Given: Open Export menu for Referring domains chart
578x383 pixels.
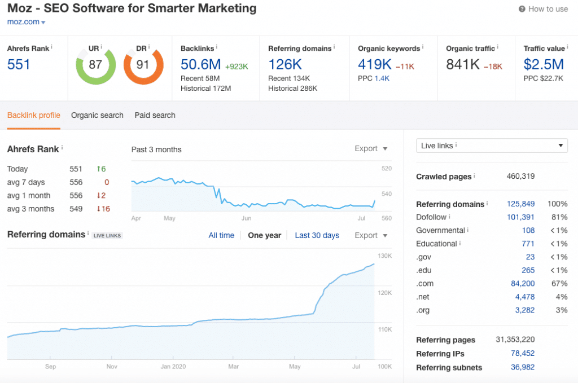Looking at the screenshot, I should 371,235.
